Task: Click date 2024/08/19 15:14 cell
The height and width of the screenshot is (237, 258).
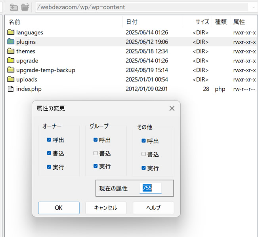Action: click(x=147, y=70)
